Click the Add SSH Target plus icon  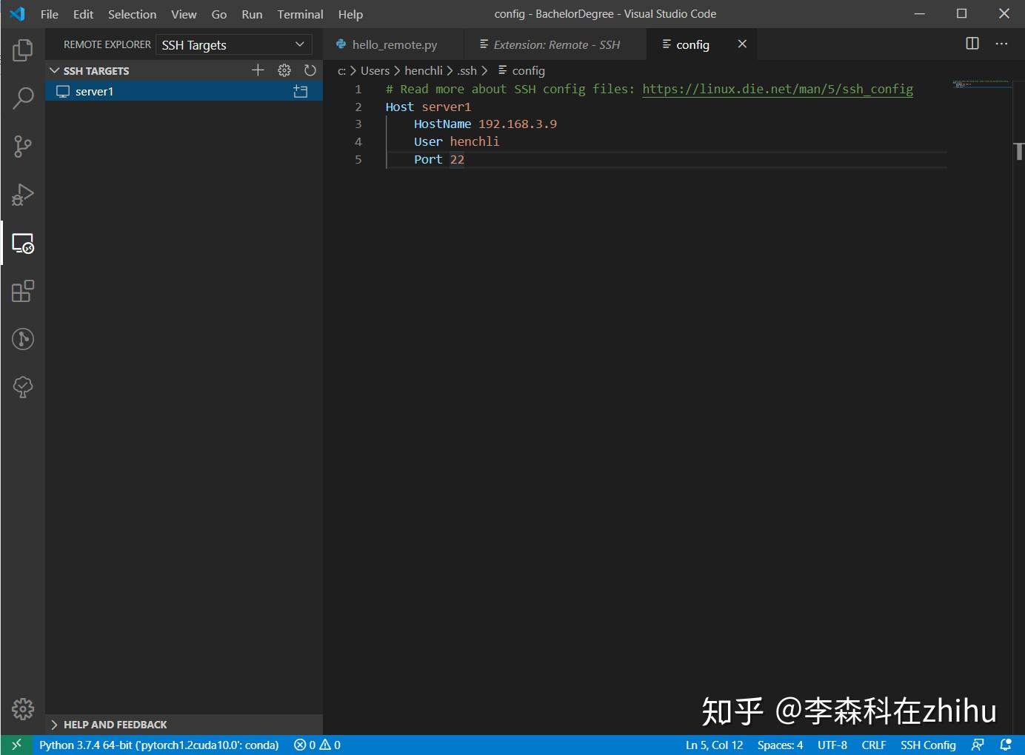click(x=258, y=70)
